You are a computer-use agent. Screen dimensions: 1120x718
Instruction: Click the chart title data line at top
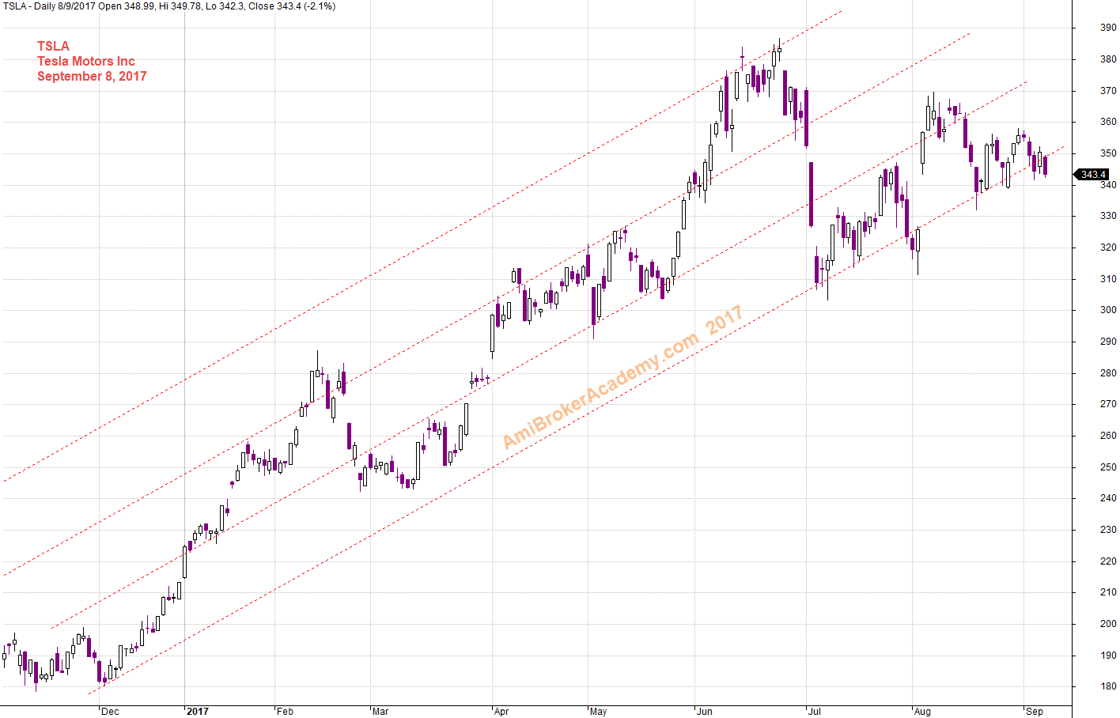pos(169,6)
